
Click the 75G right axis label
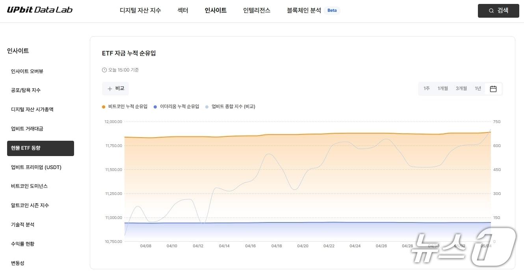coord(497,122)
